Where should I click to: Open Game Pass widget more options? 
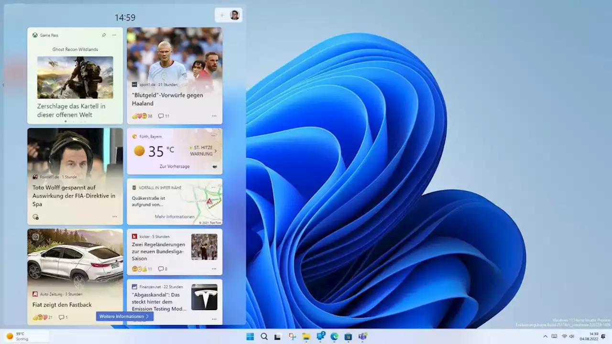pyautogui.click(x=114, y=35)
